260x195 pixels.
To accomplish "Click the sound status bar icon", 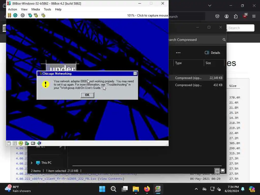I will (39, 143).
